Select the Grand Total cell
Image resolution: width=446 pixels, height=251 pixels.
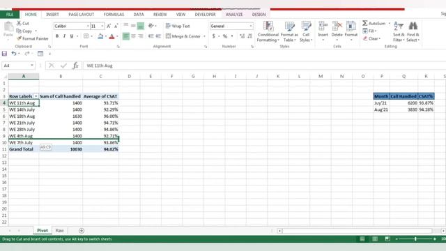coord(24,149)
